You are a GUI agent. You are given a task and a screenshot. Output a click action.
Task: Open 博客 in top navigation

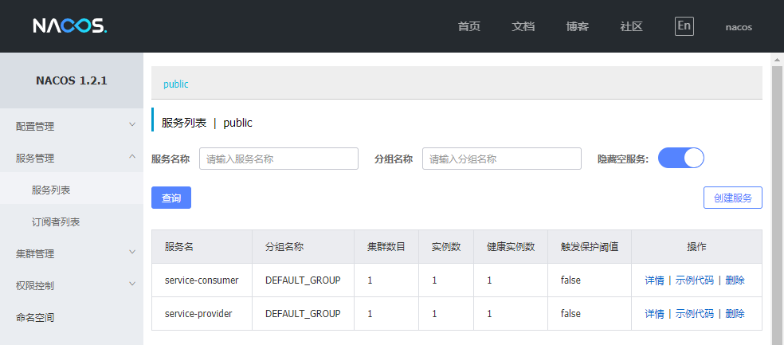577,26
